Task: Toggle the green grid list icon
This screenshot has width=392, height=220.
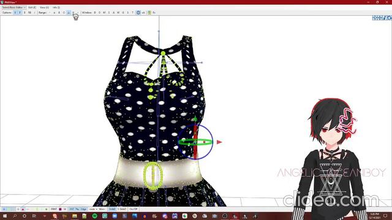Action: point(149,12)
